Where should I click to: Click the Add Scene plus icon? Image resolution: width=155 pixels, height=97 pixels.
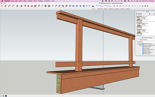pyautogui.click(x=139, y=14)
